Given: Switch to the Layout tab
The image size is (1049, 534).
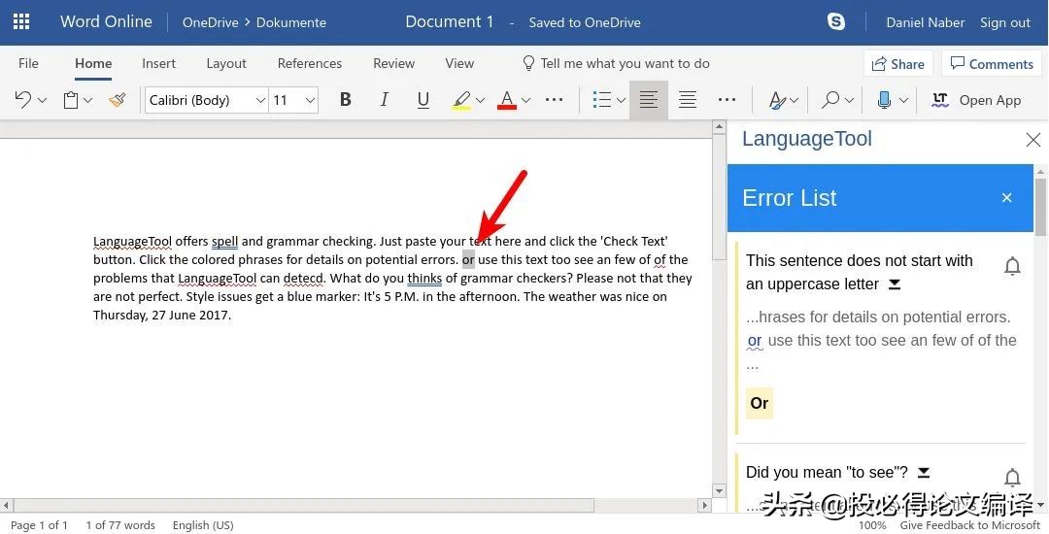Looking at the screenshot, I should [x=226, y=63].
